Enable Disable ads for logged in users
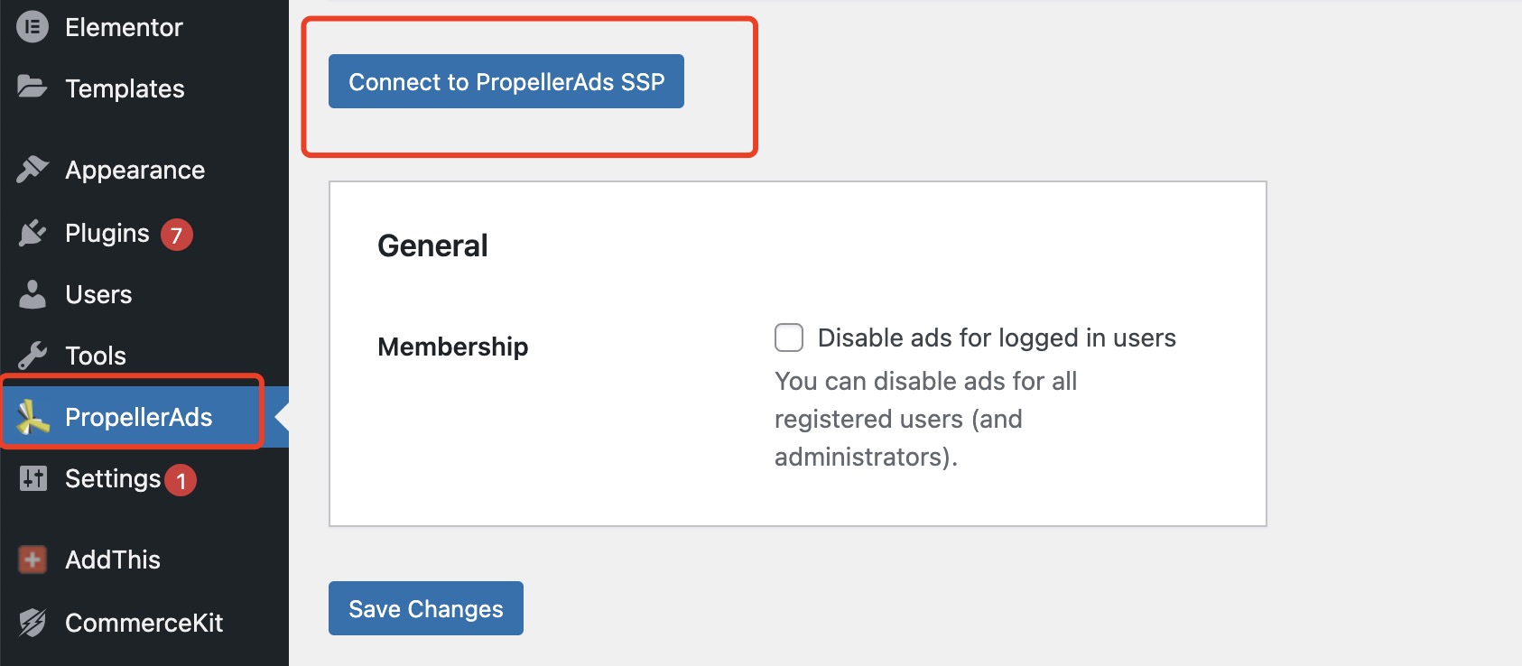The image size is (1522, 666). 789,338
